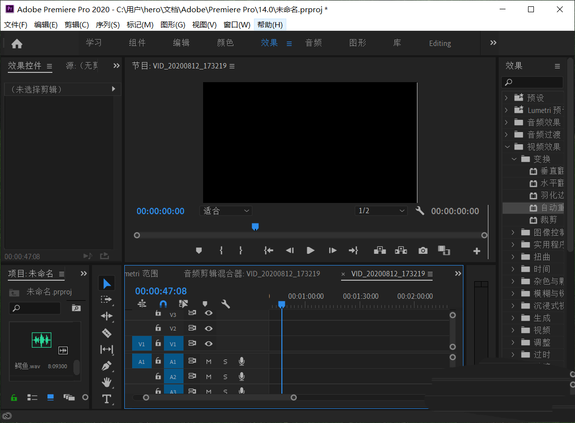Viewport: 575px width, 423px height.
Task: Select the 裁剪 effect
Action: click(548, 220)
